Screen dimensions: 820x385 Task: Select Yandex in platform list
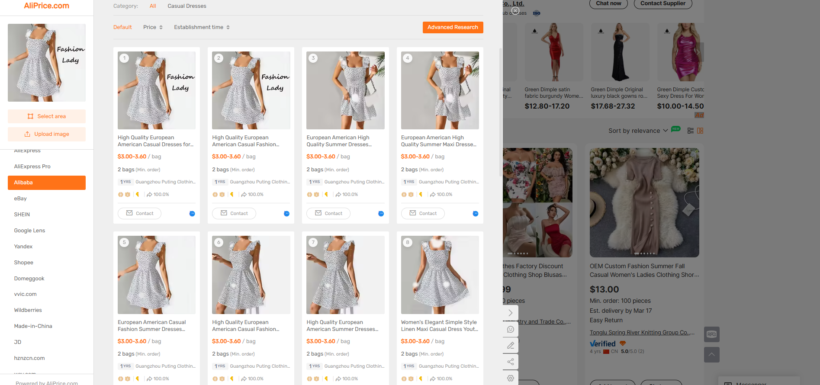47,247
